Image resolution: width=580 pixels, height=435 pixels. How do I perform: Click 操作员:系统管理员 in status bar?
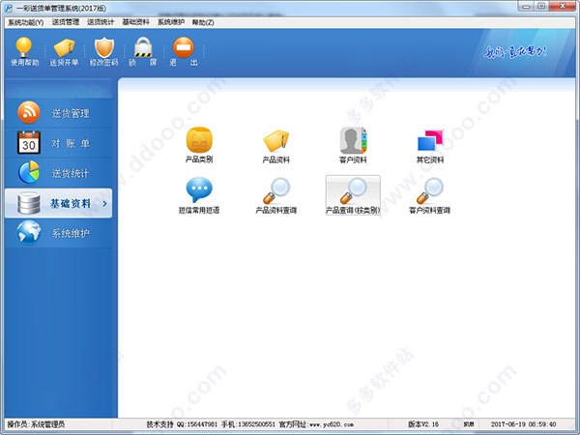[36, 424]
